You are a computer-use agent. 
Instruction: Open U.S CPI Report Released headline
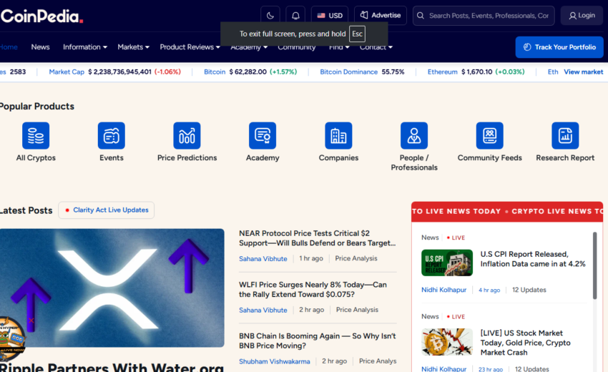tap(533, 259)
